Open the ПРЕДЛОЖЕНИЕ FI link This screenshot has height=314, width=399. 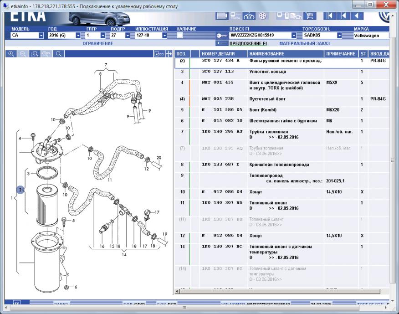248,44
